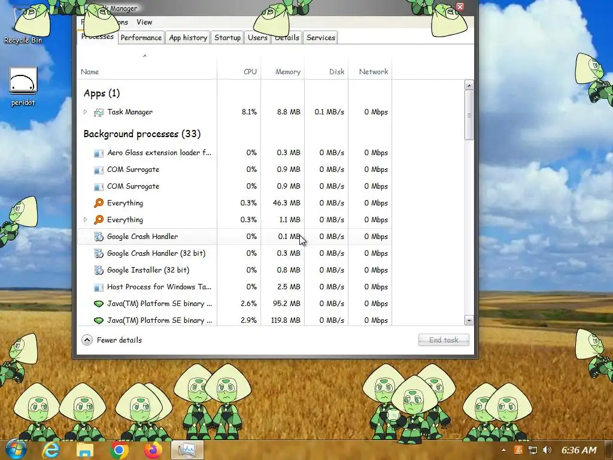Click the Java tray icon

[x=518, y=450]
